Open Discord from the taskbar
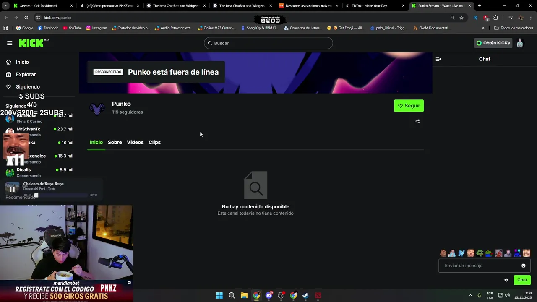537x302 pixels. click(x=269, y=295)
